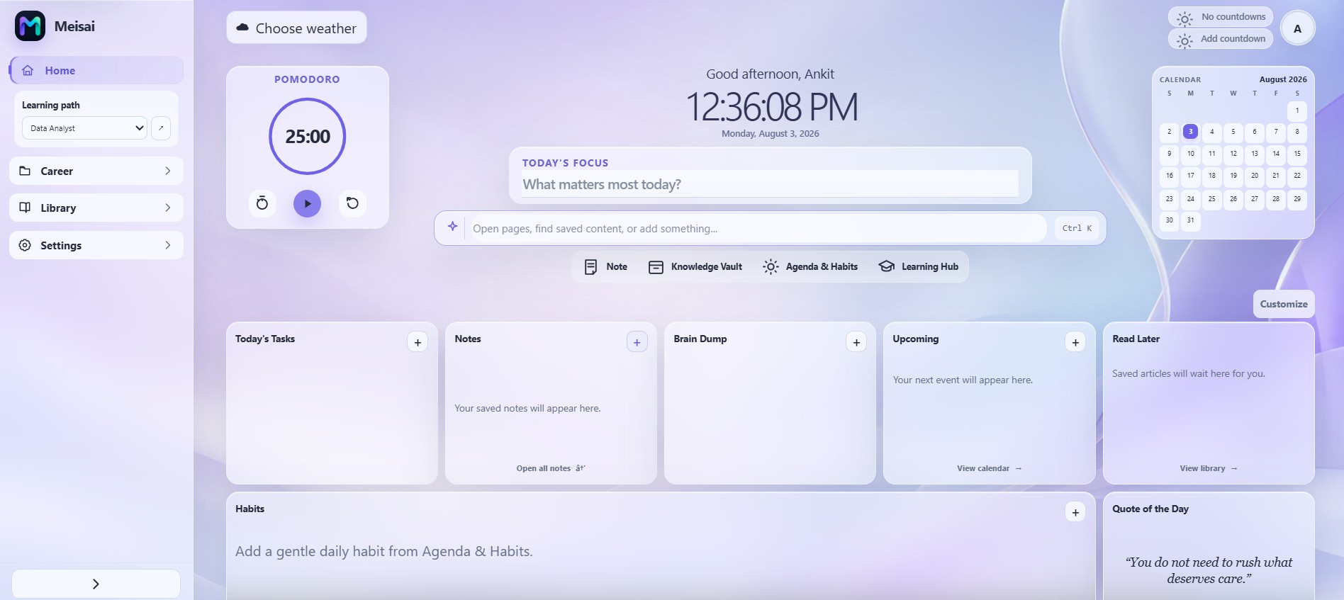1344x600 pixels.
Task: Click the 25:00 Pomodoro timer ring
Action: coord(307,136)
